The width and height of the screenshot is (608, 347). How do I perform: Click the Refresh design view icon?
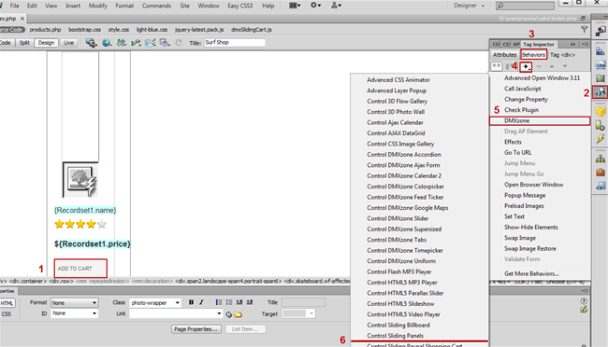[179, 43]
